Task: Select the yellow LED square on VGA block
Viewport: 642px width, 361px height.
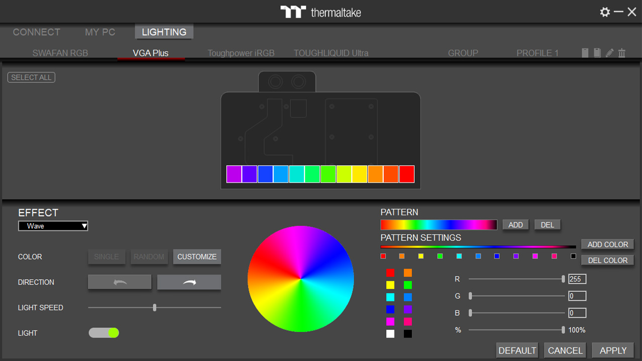Action: coord(360,174)
